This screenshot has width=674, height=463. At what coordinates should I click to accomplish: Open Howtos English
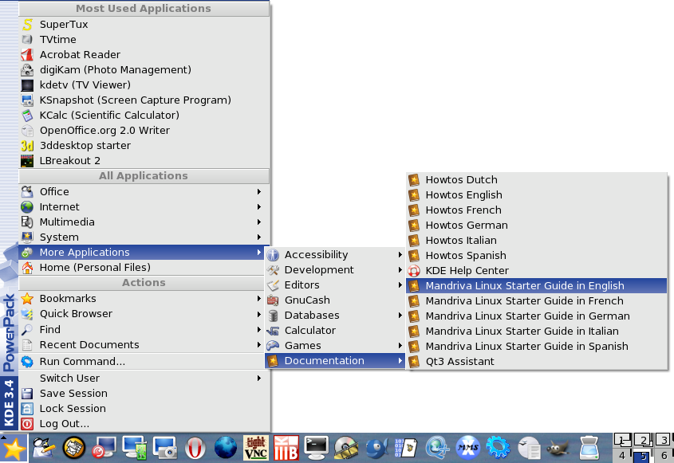click(x=537, y=195)
